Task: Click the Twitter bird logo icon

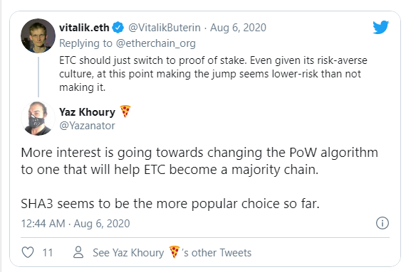Action: tap(380, 27)
